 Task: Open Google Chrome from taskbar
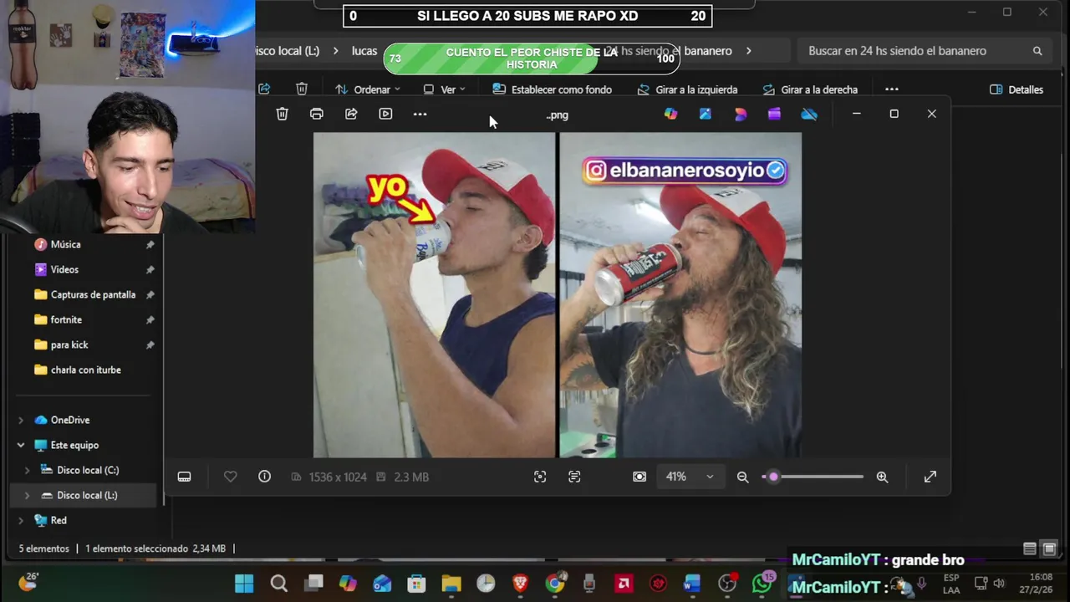[x=555, y=584]
